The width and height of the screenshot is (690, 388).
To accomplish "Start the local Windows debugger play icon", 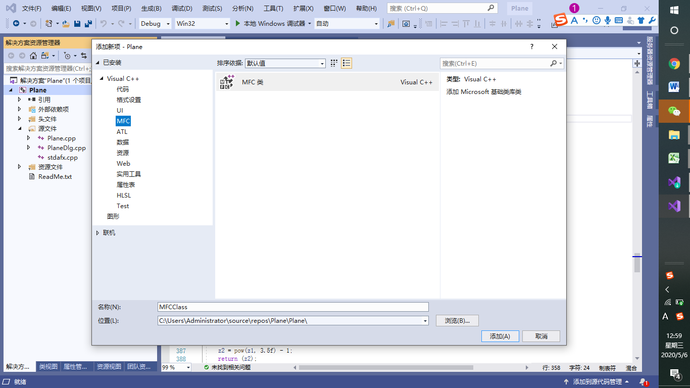I will pos(238,24).
